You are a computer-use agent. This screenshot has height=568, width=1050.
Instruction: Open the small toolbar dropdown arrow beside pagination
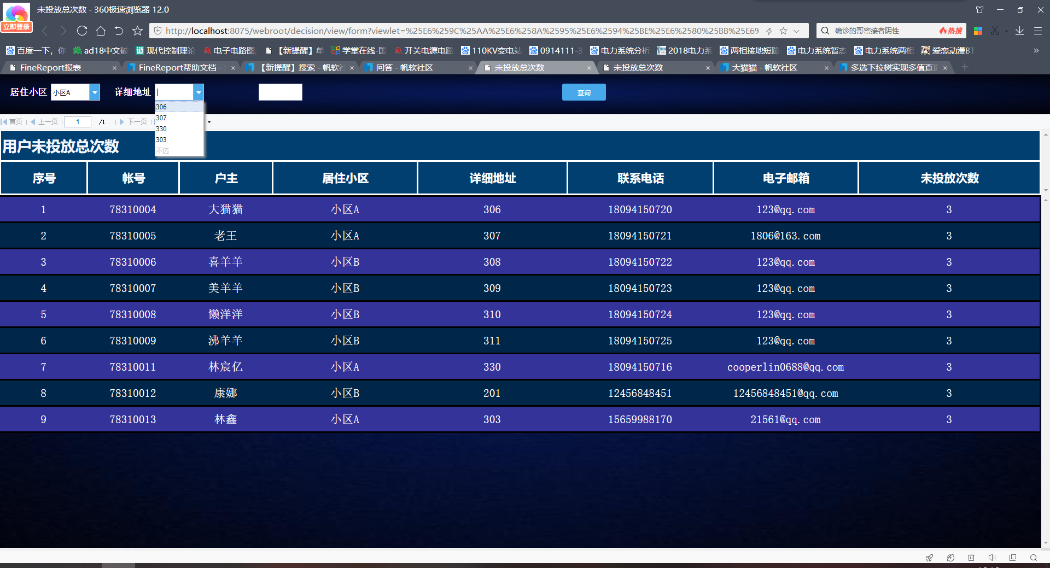[x=209, y=122]
